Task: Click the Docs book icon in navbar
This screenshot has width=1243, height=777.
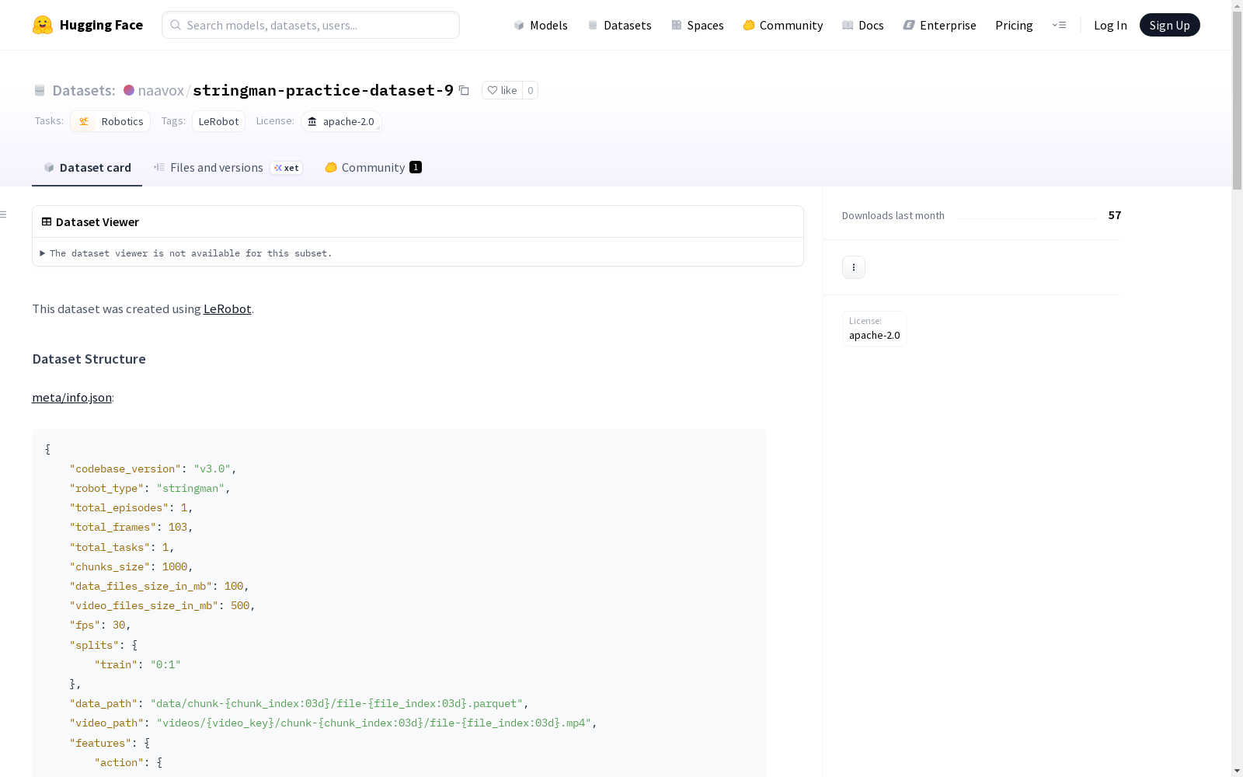Action: click(848, 25)
